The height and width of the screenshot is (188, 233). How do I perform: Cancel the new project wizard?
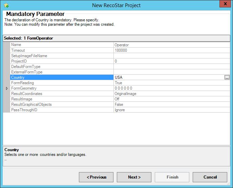pos(210,177)
